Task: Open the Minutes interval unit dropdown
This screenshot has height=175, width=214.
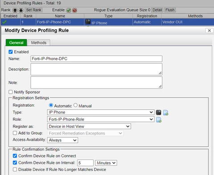Action: pyautogui.click(x=106, y=163)
